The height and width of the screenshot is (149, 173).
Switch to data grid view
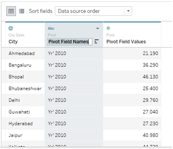[11, 11]
